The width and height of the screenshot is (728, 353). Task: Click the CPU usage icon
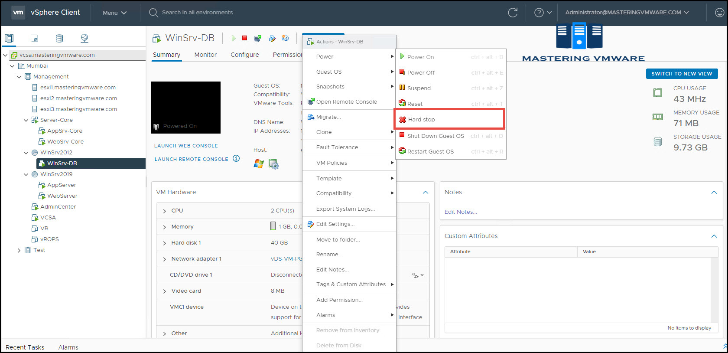tap(658, 93)
